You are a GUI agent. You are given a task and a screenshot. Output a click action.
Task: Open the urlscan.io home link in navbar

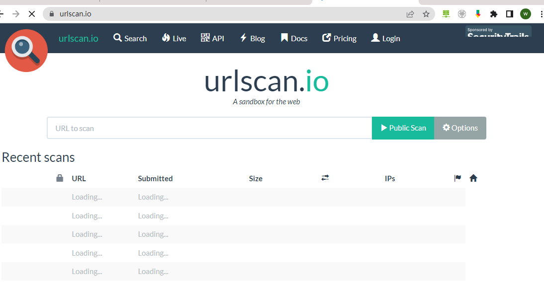(x=79, y=38)
